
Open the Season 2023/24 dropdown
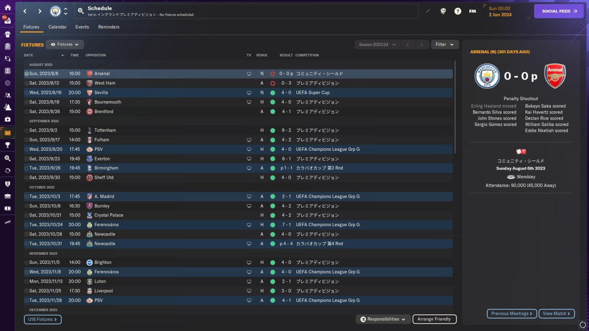coord(377,45)
